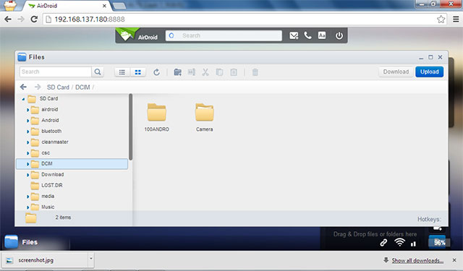
Task: Expand the DCIM folder node
Action: point(27,164)
